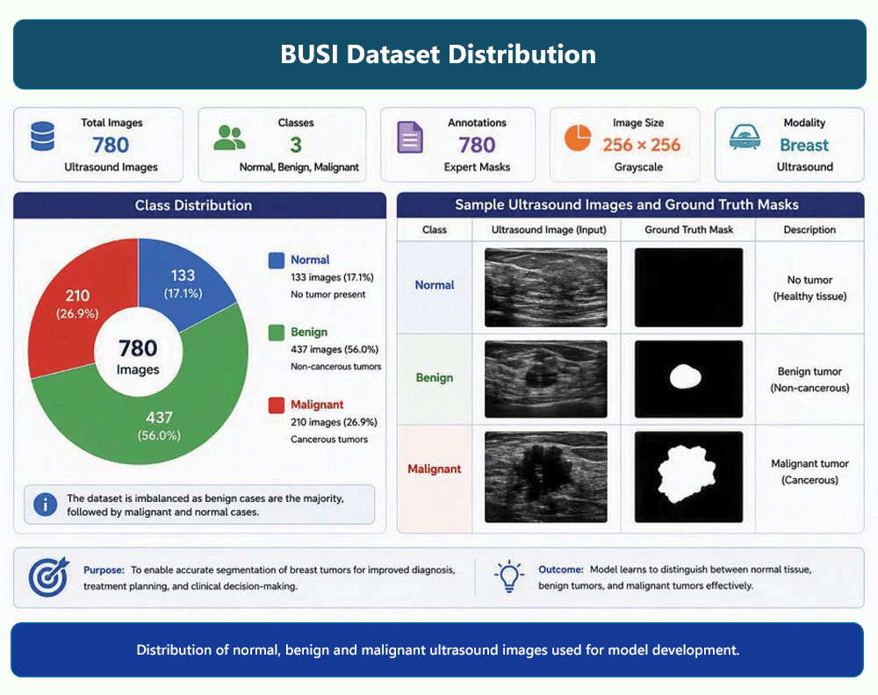
Task: Click the Ground Truth Mask column header
Action: pos(688,230)
